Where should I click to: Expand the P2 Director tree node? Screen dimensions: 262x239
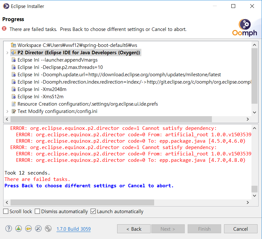tap(7, 53)
